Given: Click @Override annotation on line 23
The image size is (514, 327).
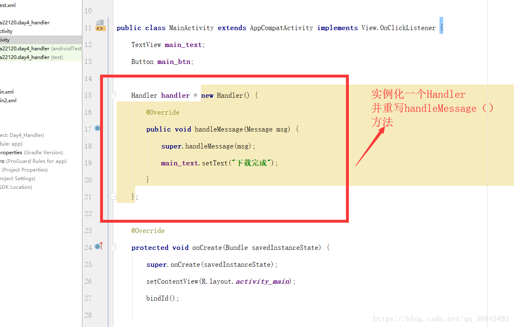Looking at the screenshot, I should (x=148, y=231).
